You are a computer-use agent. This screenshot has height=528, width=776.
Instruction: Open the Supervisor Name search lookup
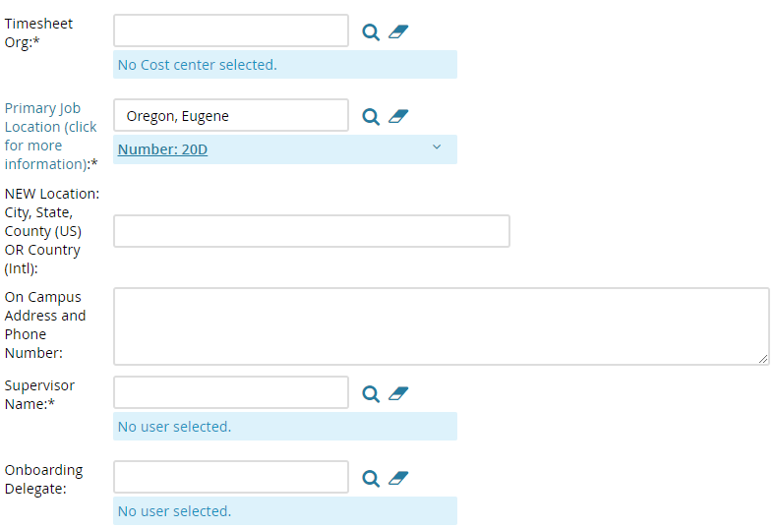click(371, 394)
